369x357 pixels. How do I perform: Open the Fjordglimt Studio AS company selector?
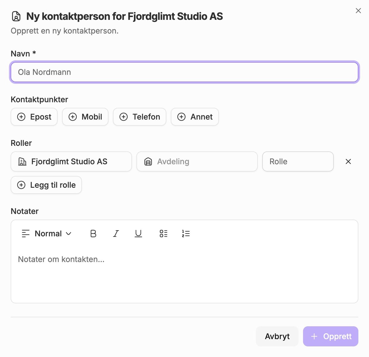pos(71,161)
